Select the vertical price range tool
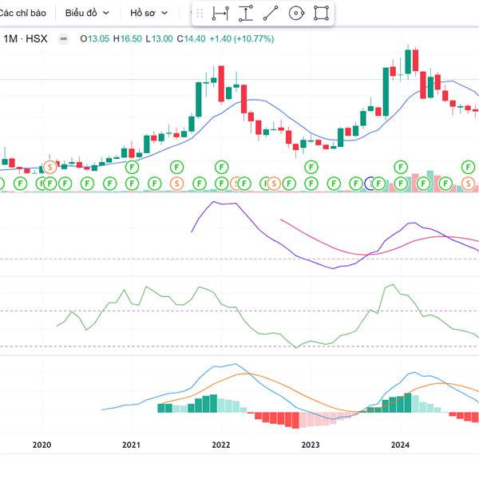This screenshot has height=479, width=479. point(246,14)
